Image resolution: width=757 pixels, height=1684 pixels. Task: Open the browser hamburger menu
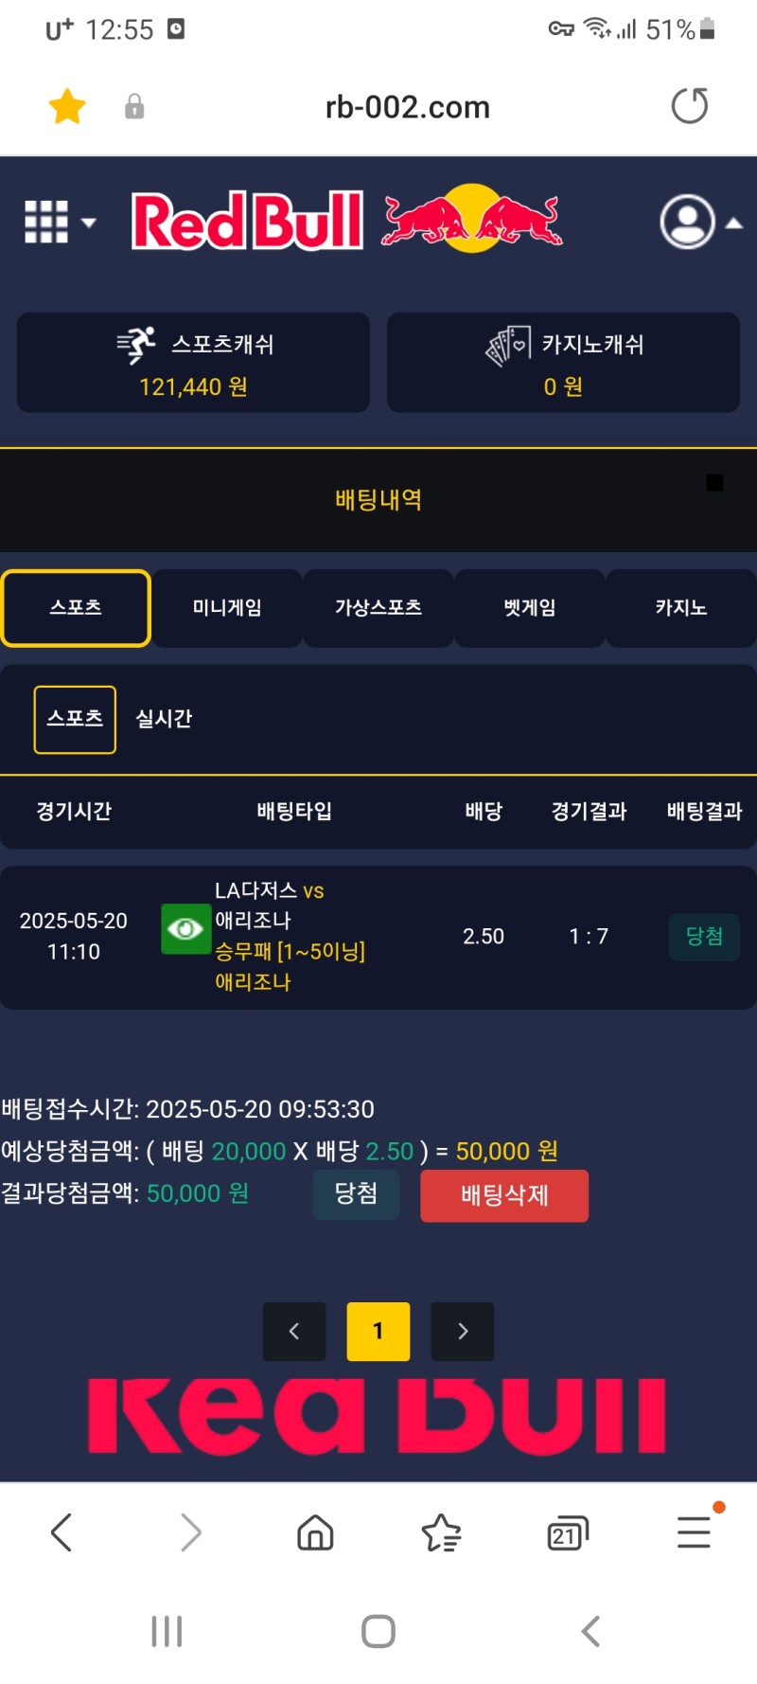[x=694, y=1532]
